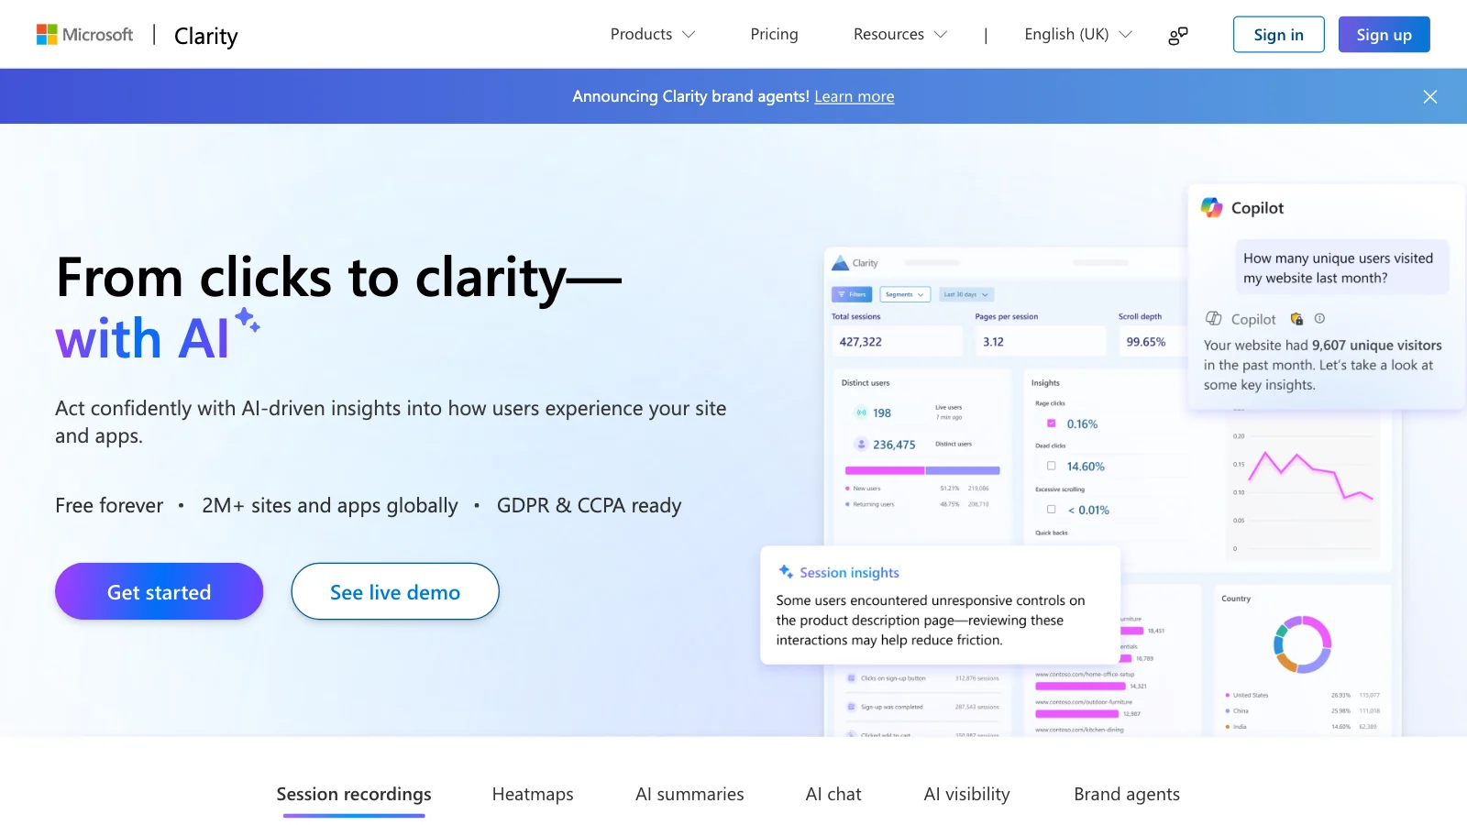Click the "Announcing Clarity brand agents!" banner text
This screenshot has width=1467, height=825.
(690, 96)
